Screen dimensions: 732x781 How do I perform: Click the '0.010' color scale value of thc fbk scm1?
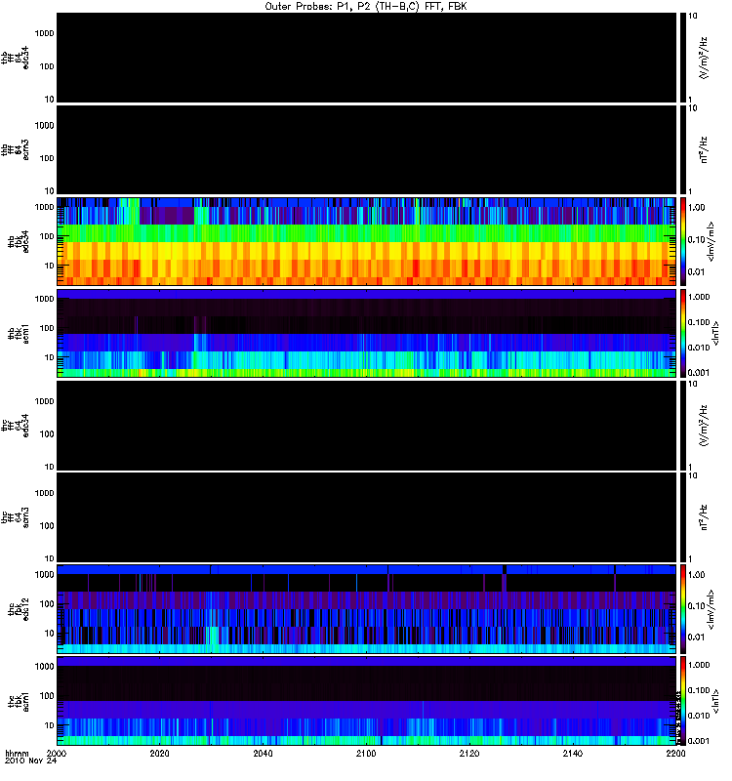click(699, 716)
